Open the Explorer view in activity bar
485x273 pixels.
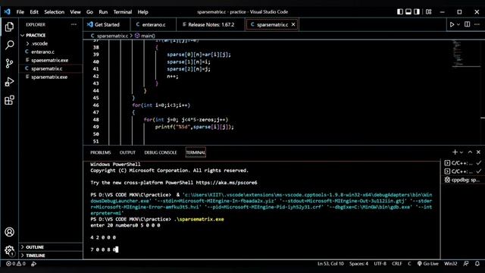pos(9,27)
